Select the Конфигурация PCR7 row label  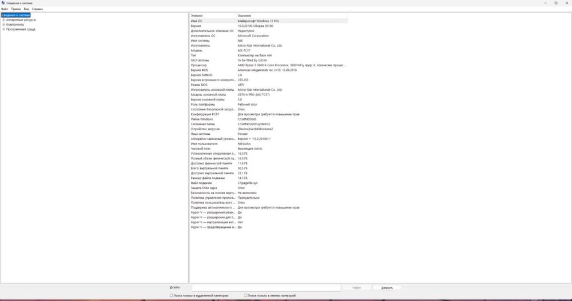pyautogui.click(x=205, y=114)
